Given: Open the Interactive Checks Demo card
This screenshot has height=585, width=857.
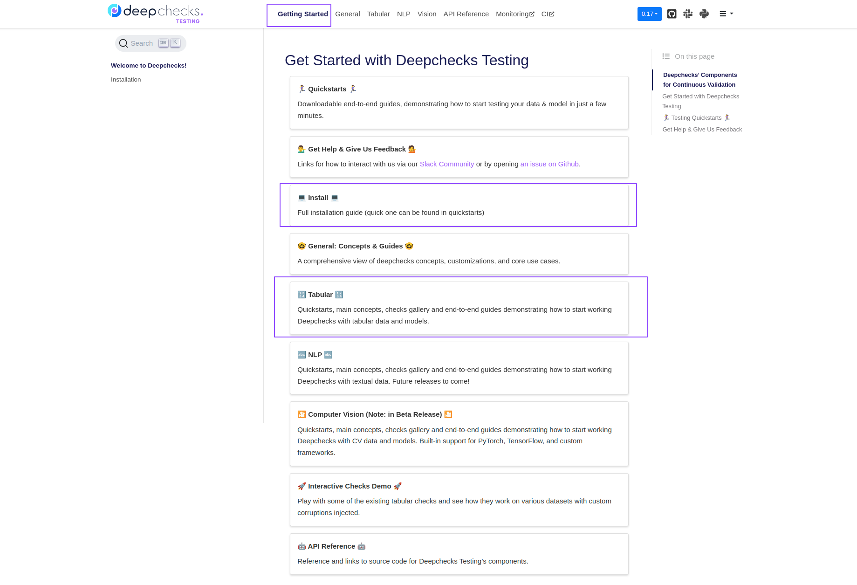Looking at the screenshot, I should point(459,500).
